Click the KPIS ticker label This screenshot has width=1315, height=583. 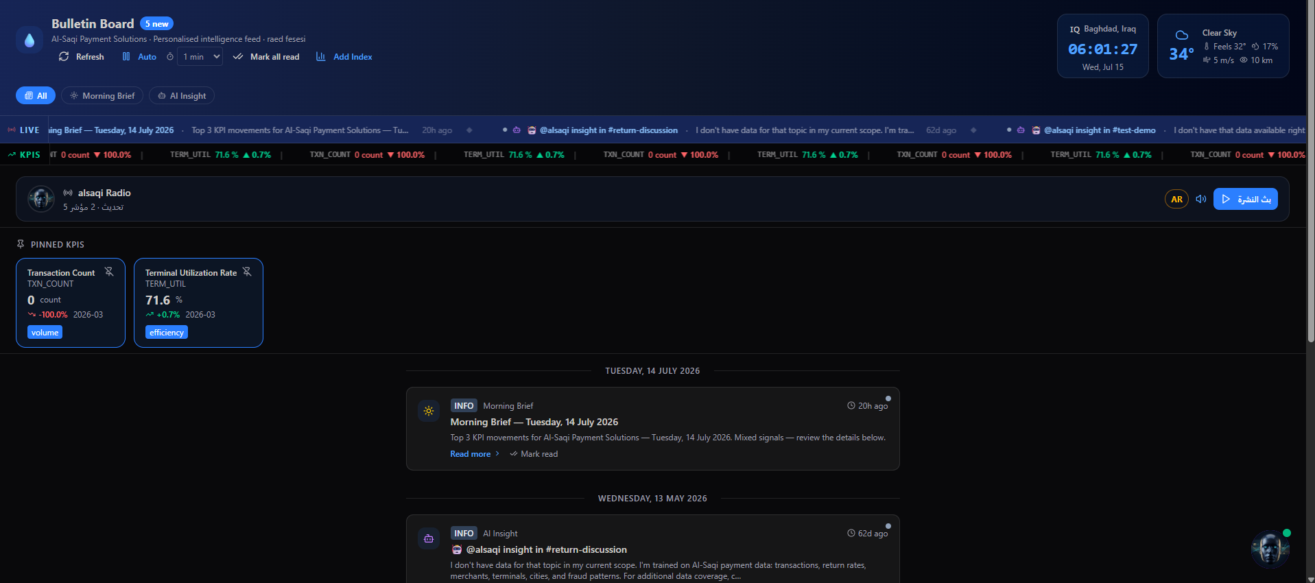coord(24,155)
